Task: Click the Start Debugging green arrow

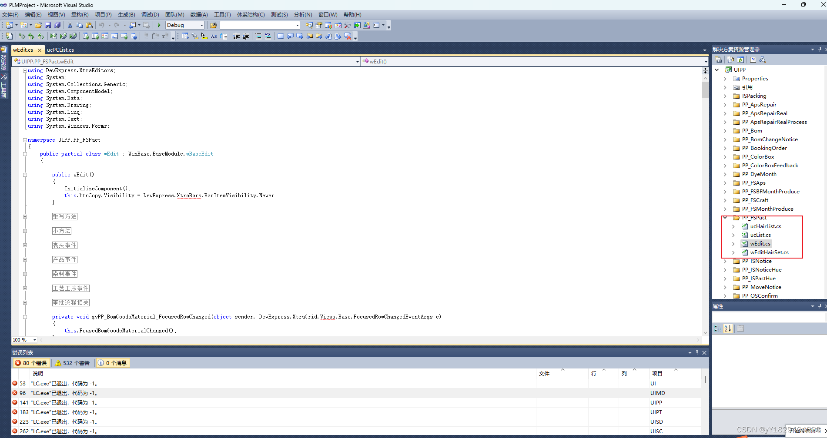Action: coord(159,25)
